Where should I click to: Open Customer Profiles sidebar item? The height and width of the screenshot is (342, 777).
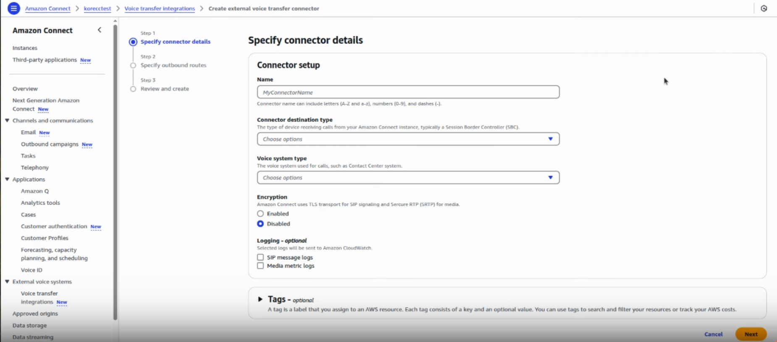(x=45, y=238)
